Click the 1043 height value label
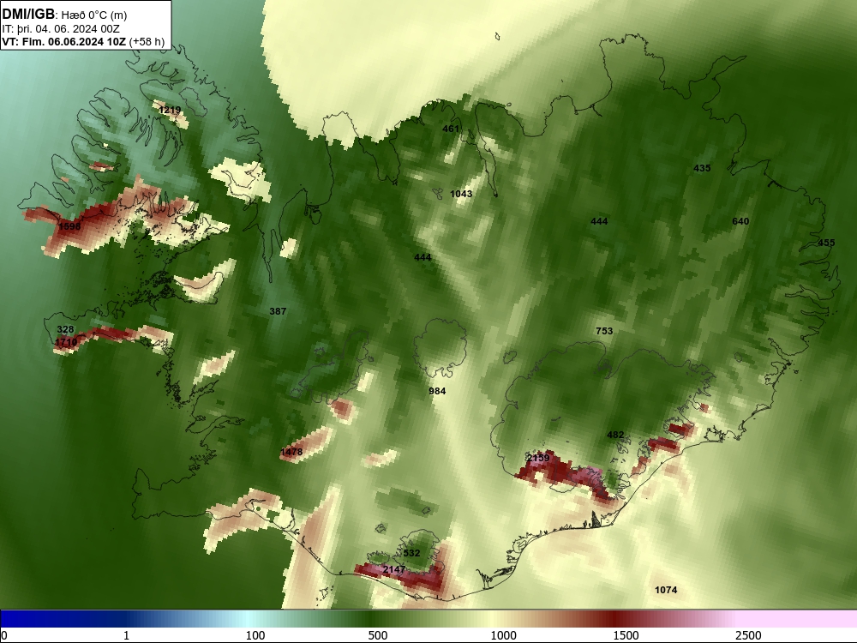The width and height of the screenshot is (857, 643). 461,194
